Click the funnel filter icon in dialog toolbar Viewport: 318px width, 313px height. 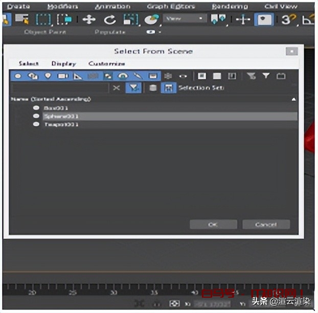[x=266, y=76]
